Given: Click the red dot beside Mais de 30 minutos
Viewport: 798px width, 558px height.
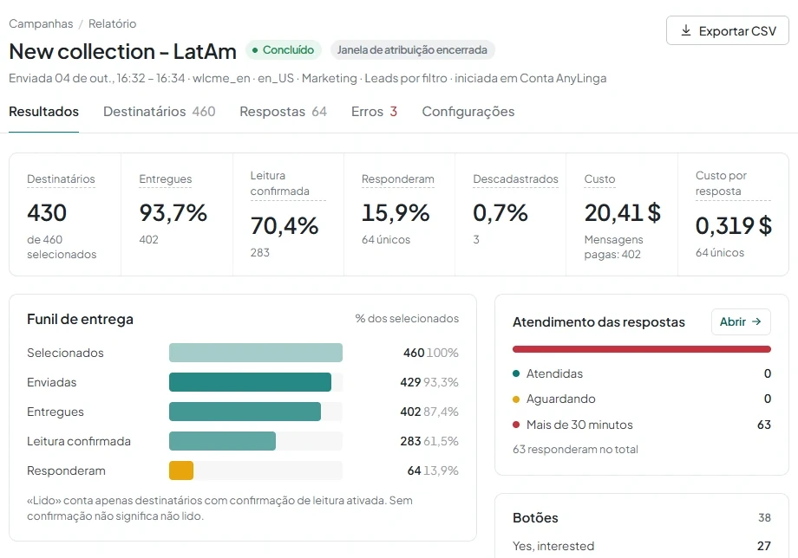Looking at the screenshot, I should (516, 425).
